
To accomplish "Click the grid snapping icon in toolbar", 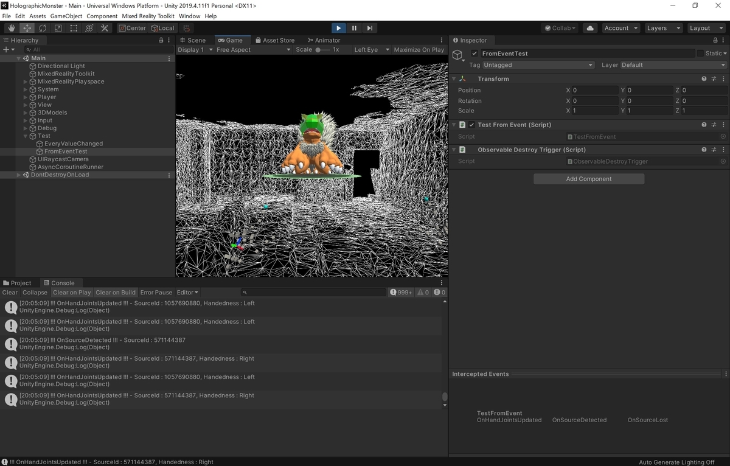I will pyautogui.click(x=187, y=28).
